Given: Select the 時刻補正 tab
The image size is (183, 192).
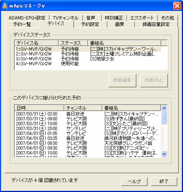Looking at the screenshot, I should click(x=114, y=18).
